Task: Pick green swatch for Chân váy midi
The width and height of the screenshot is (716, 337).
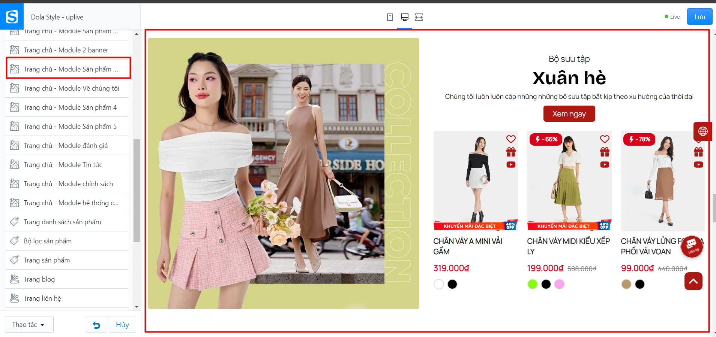Action: pyautogui.click(x=532, y=284)
